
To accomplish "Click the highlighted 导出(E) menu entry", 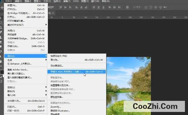I will [26, 56].
